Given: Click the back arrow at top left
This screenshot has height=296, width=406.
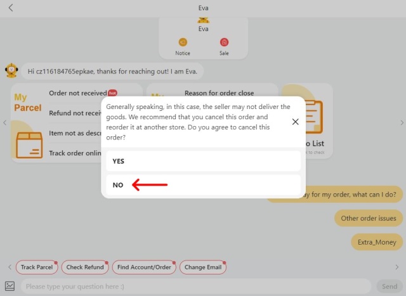Looking at the screenshot, I should (11, 8).
